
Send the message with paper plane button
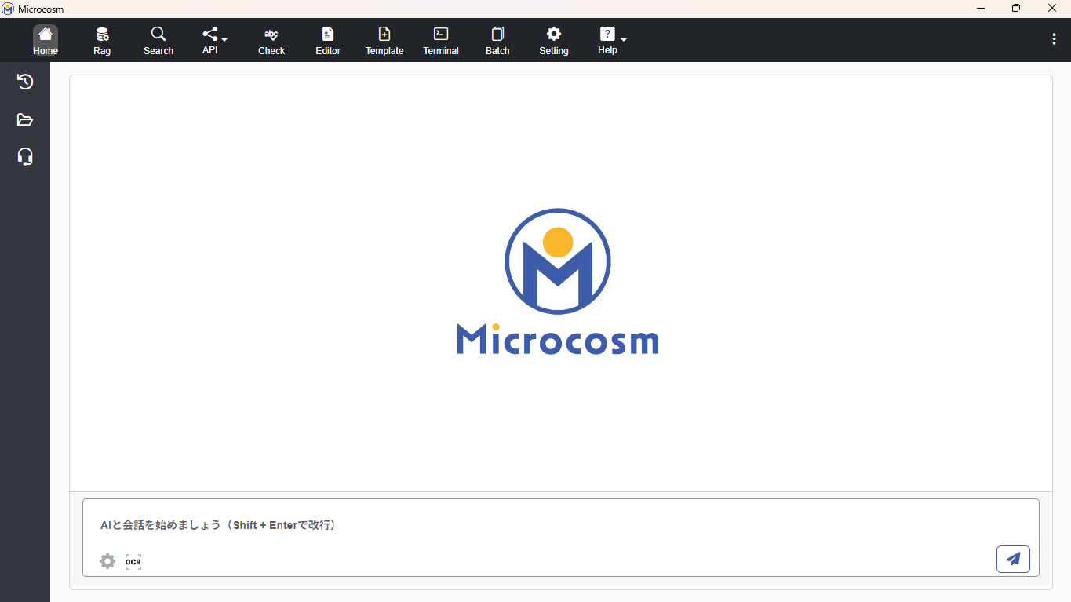coord(1013,559)
